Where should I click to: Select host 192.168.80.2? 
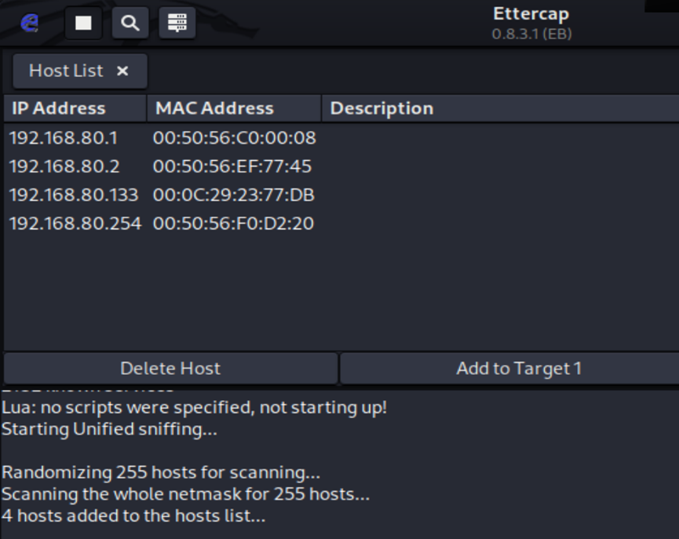click(64, 166)
